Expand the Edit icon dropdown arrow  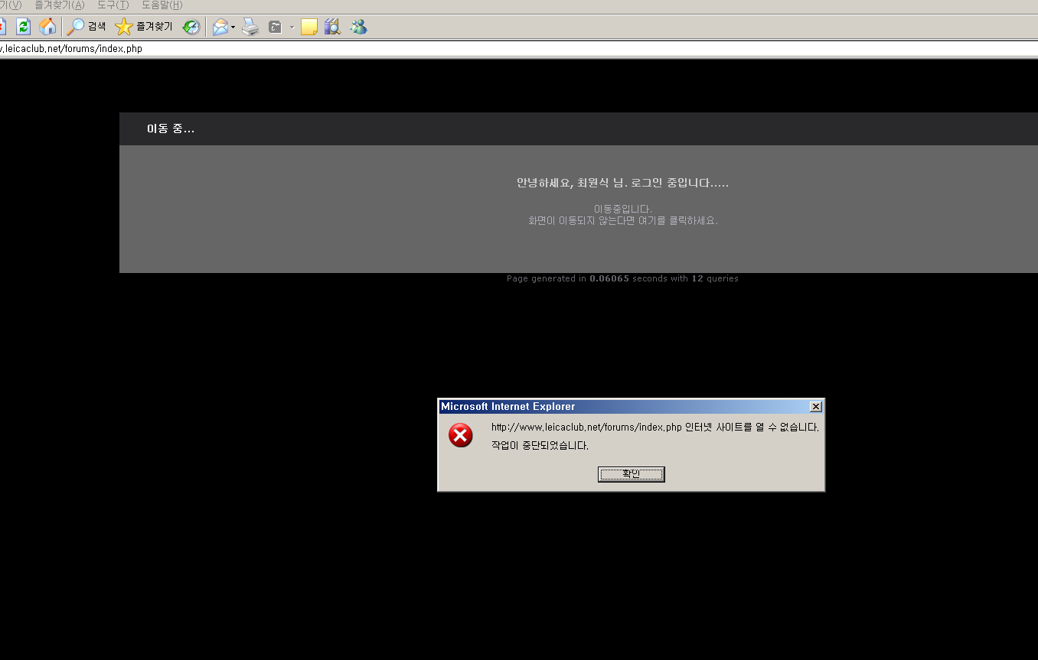pyautogui.click(x=292, y=28)
